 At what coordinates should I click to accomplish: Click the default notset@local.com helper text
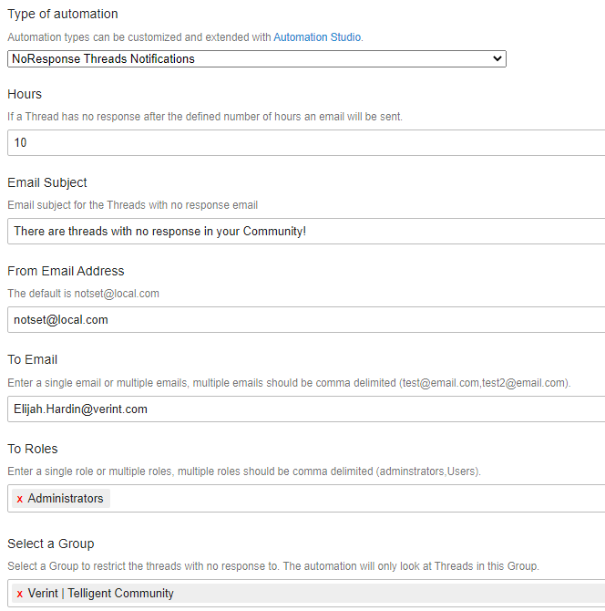(x=83, y=294)
